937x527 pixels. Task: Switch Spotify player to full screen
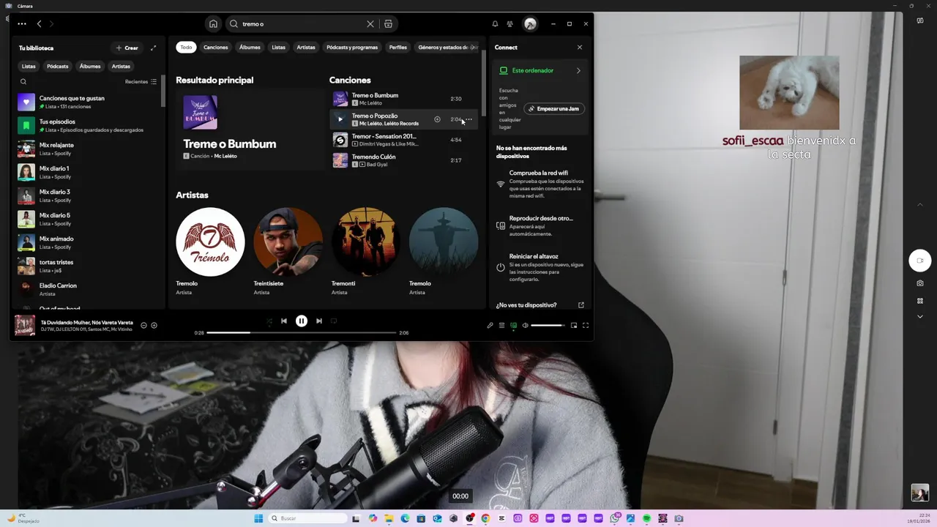pyautogui.click(x=586, y=325)
